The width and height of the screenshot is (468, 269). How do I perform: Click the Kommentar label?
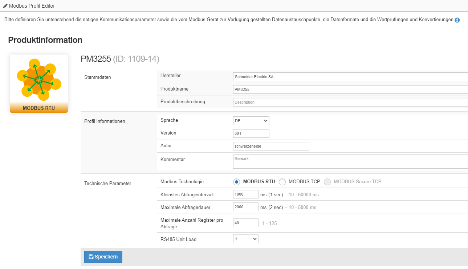click(173, 159)
